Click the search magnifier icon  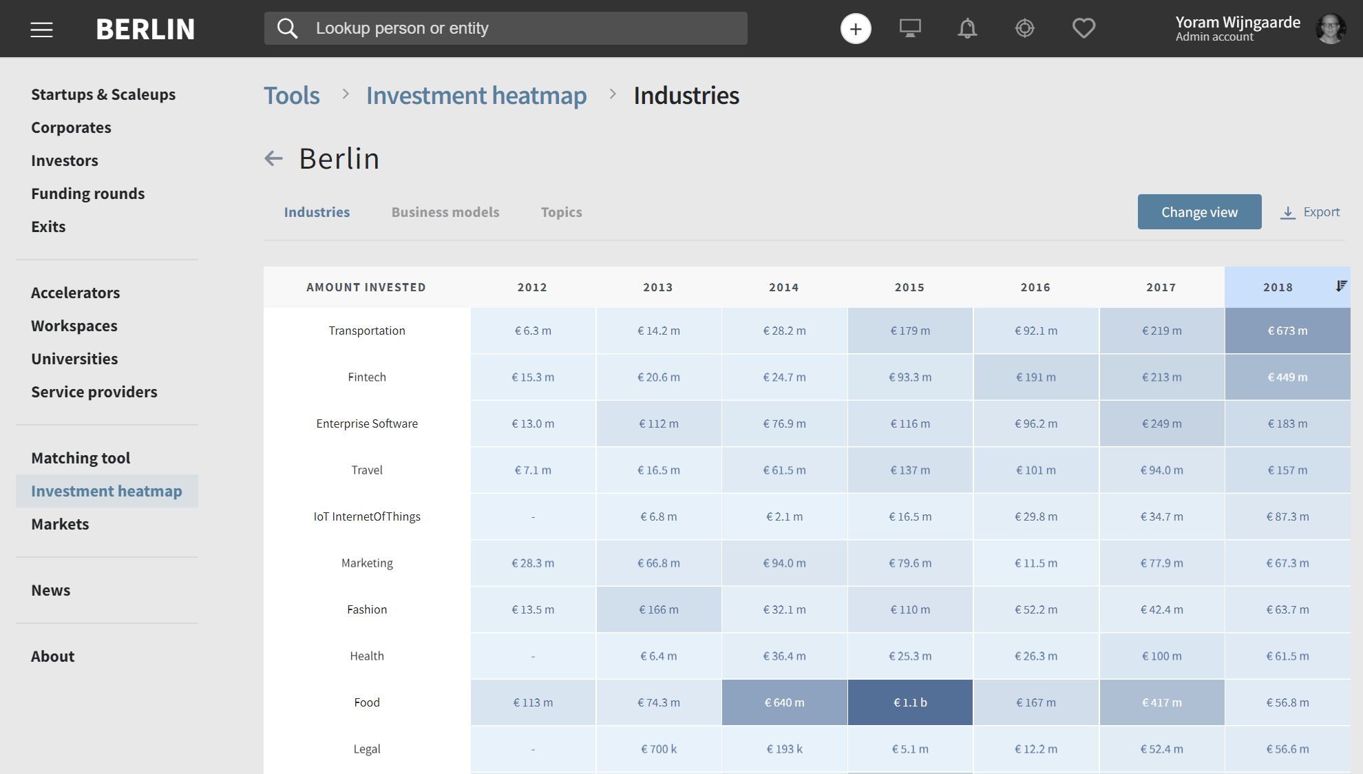(x=287, y=29)
